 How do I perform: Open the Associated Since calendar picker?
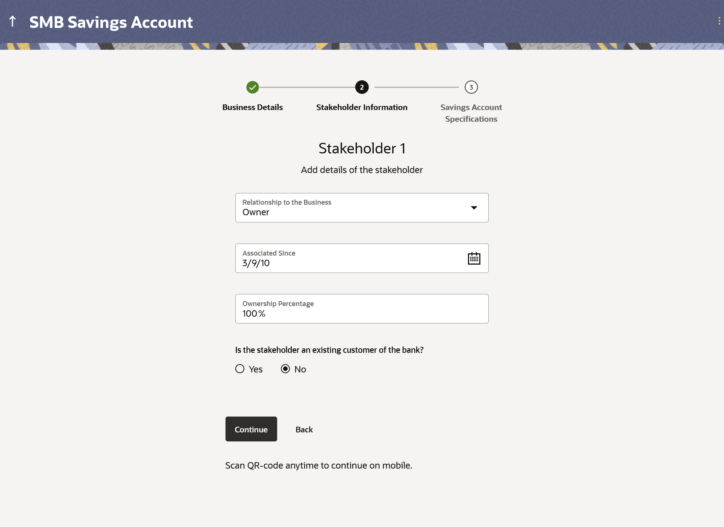pos(474,259)
